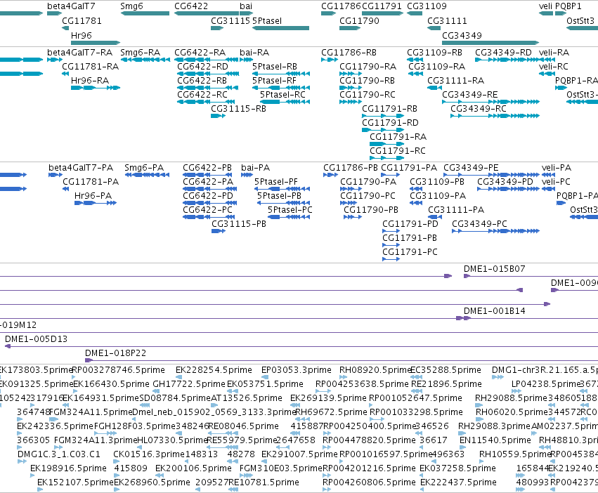Select the DME1-001B14 clone label
Viewport: 598px width, 493px height.
tap(494, 312)
